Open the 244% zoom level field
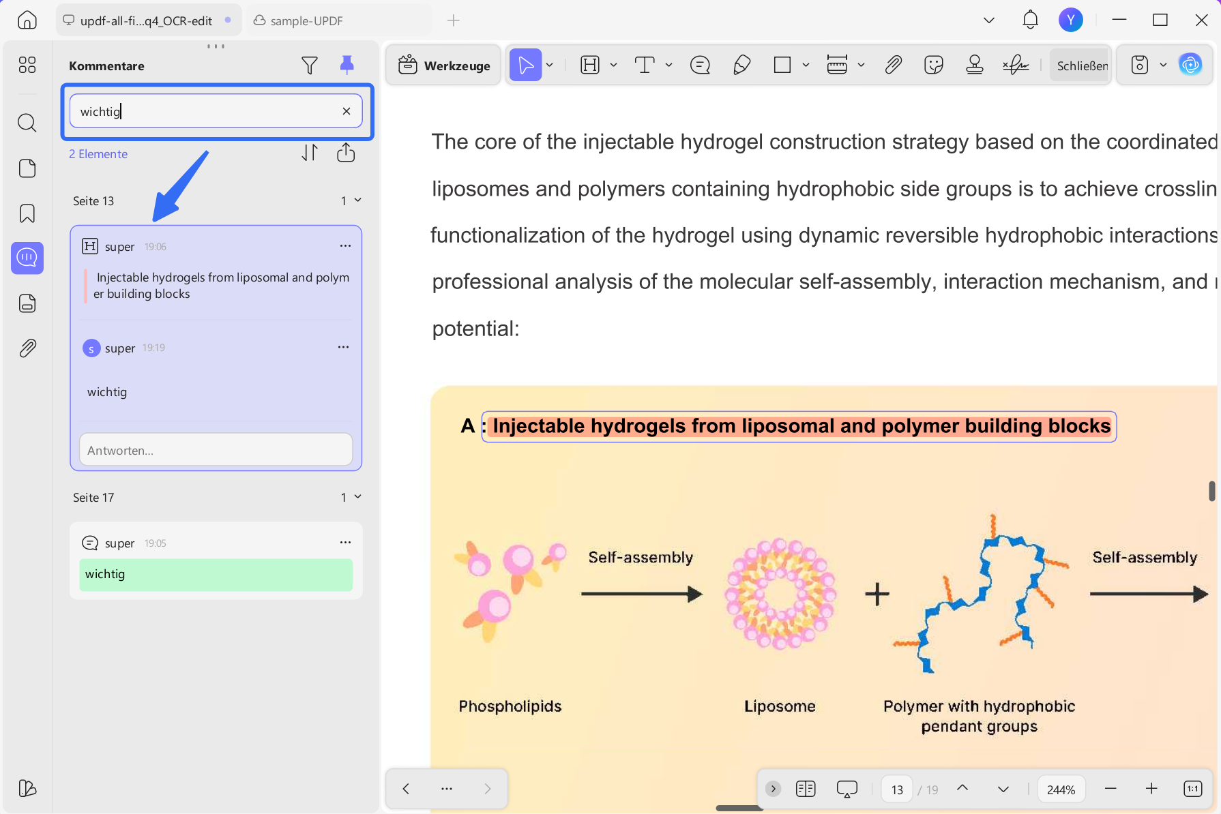Screen dimensions: 1221x814 click(1061, 789)
